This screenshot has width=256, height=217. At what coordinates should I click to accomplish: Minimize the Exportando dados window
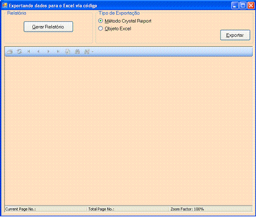[235, 6]
